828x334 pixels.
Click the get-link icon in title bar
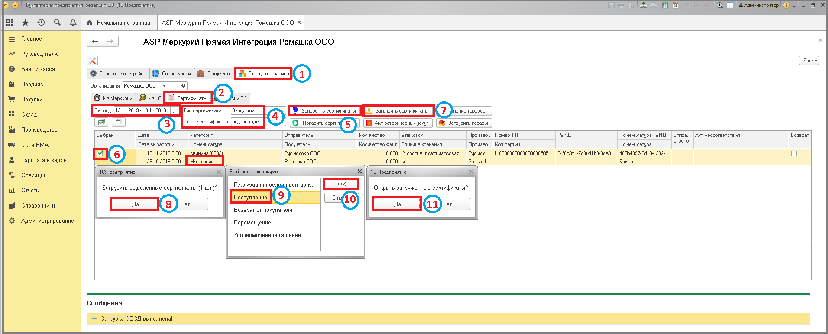pyautogui.click(x=644, y=5)
